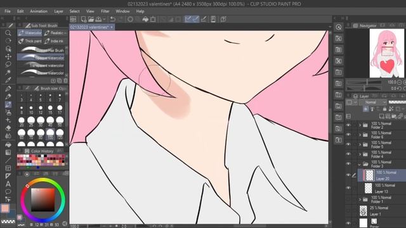Collapse Folder 3 in layer list
The image size is (406, 228).
(360, 164)
